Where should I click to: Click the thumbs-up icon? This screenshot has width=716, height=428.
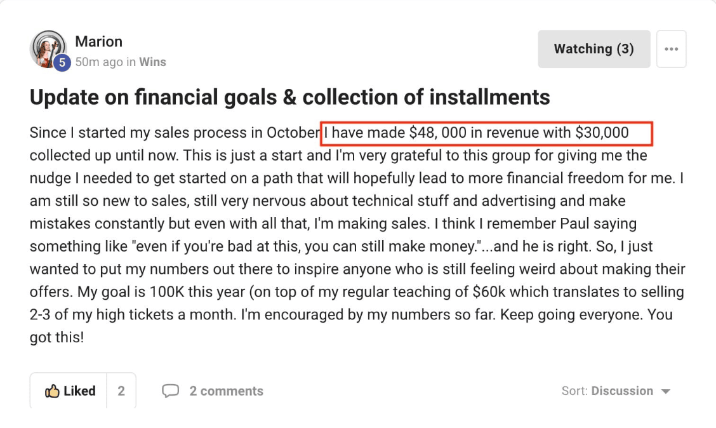click(x=52, y=391)
